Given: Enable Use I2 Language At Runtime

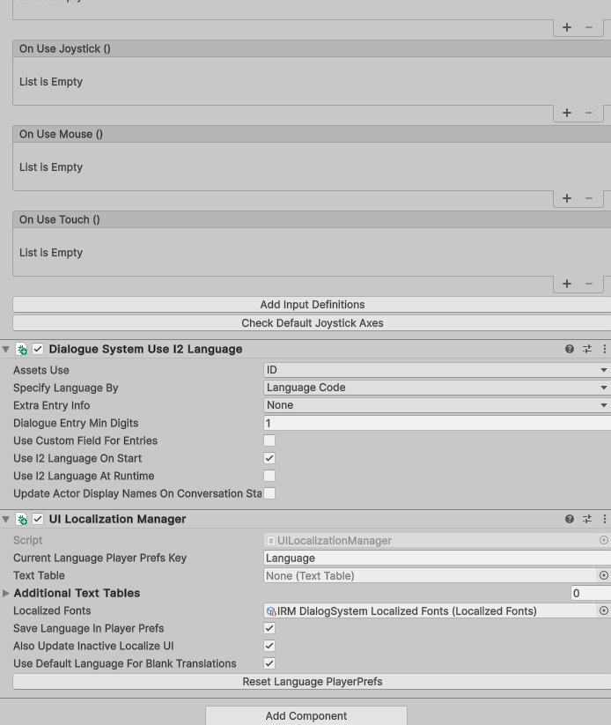Looking at the screenshot, I should [269, 476].
